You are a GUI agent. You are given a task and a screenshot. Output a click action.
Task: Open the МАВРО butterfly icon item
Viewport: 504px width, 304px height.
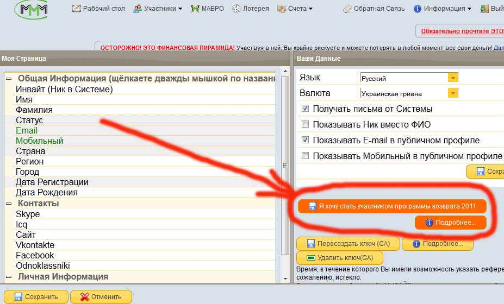tap(195, 9)
